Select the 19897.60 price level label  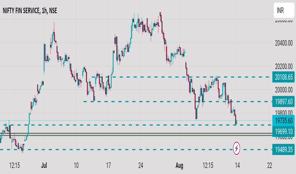(x=283, y=102)
